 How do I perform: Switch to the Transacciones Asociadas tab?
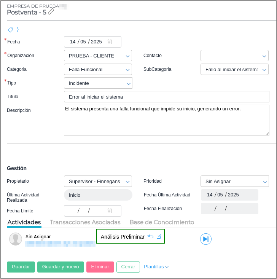click(85, 222)
